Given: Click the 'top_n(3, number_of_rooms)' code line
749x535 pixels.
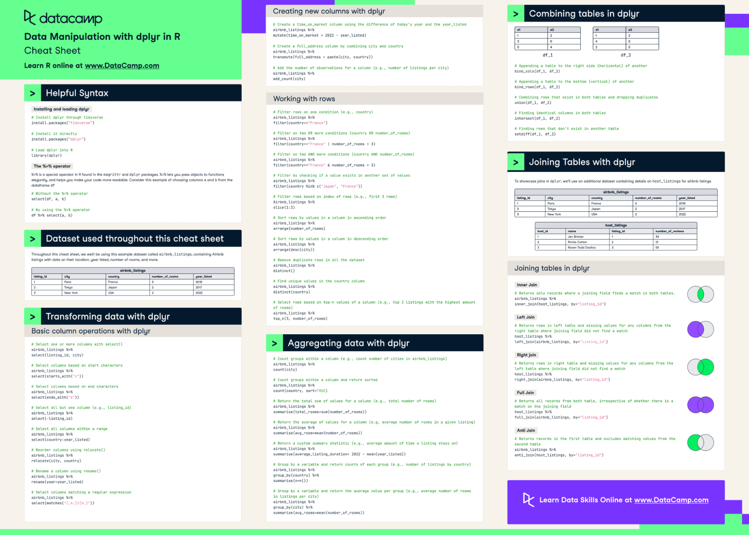Looking at the screenshot, I should (300, 319).
